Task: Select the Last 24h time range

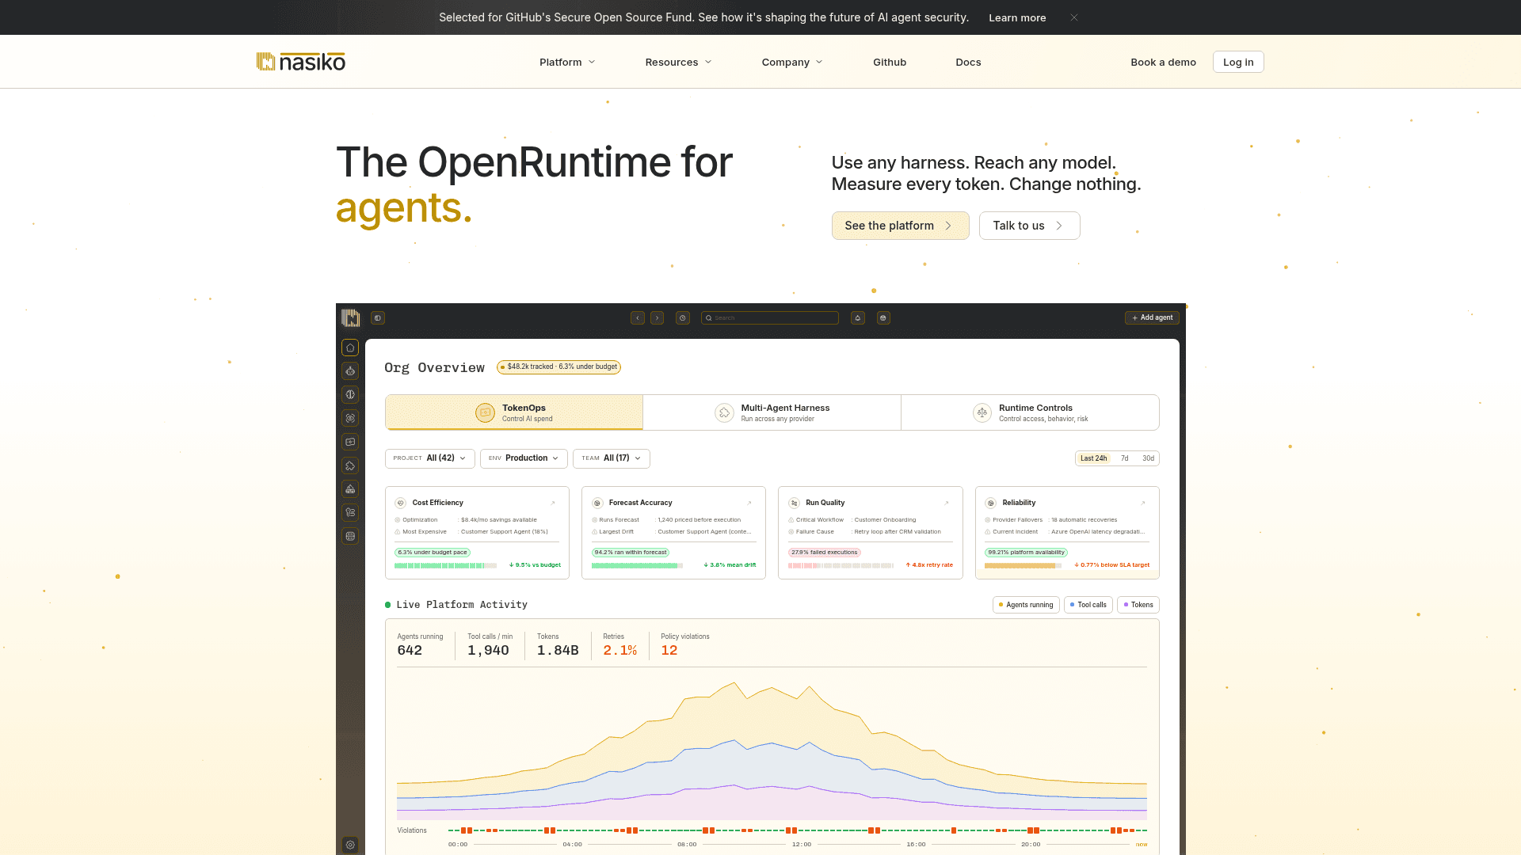Action: (1093, 458)
